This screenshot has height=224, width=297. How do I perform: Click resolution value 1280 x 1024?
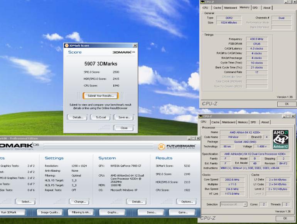coord(79,166)
